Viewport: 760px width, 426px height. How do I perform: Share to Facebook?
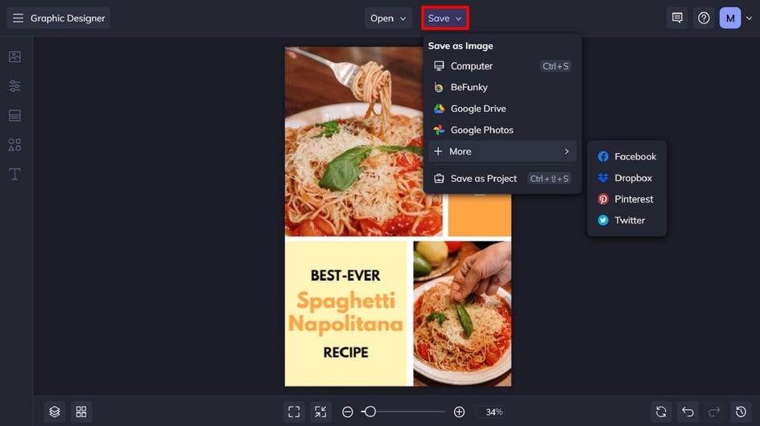tap(626, 156)
